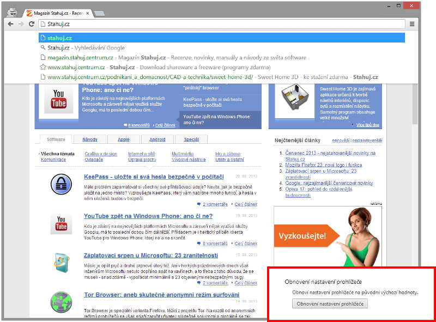This screenshot has height=322, width=436.
Task: Open the Červenec 2013 most-read article
Action: [330, 156]
